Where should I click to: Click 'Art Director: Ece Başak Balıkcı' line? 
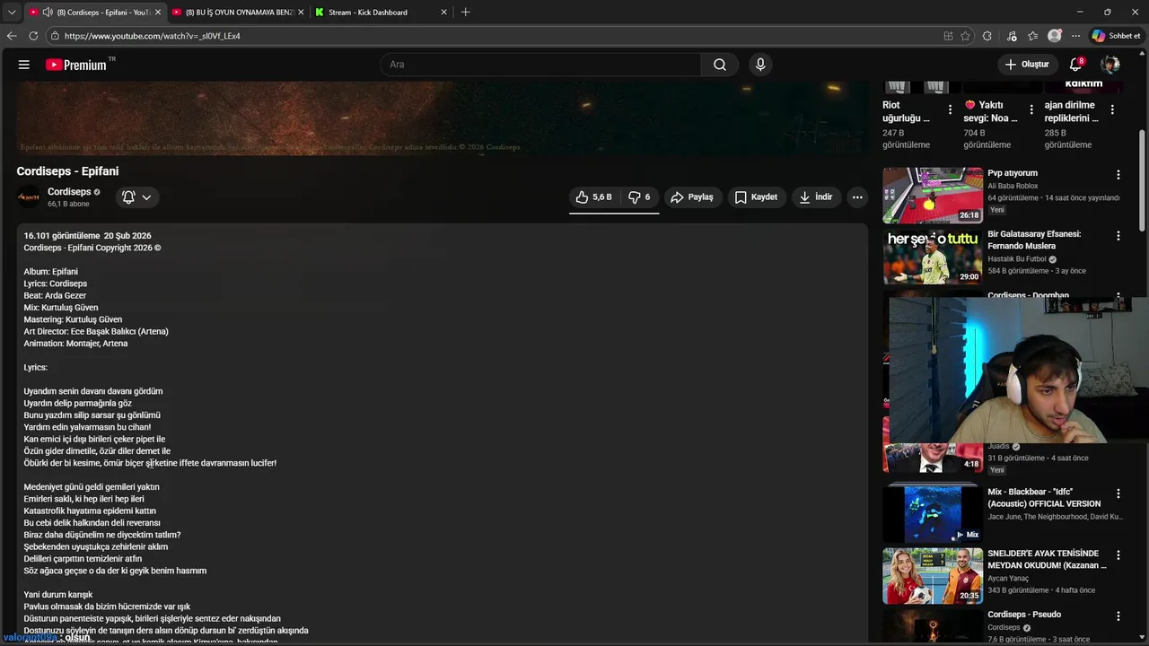coord(96,331)
